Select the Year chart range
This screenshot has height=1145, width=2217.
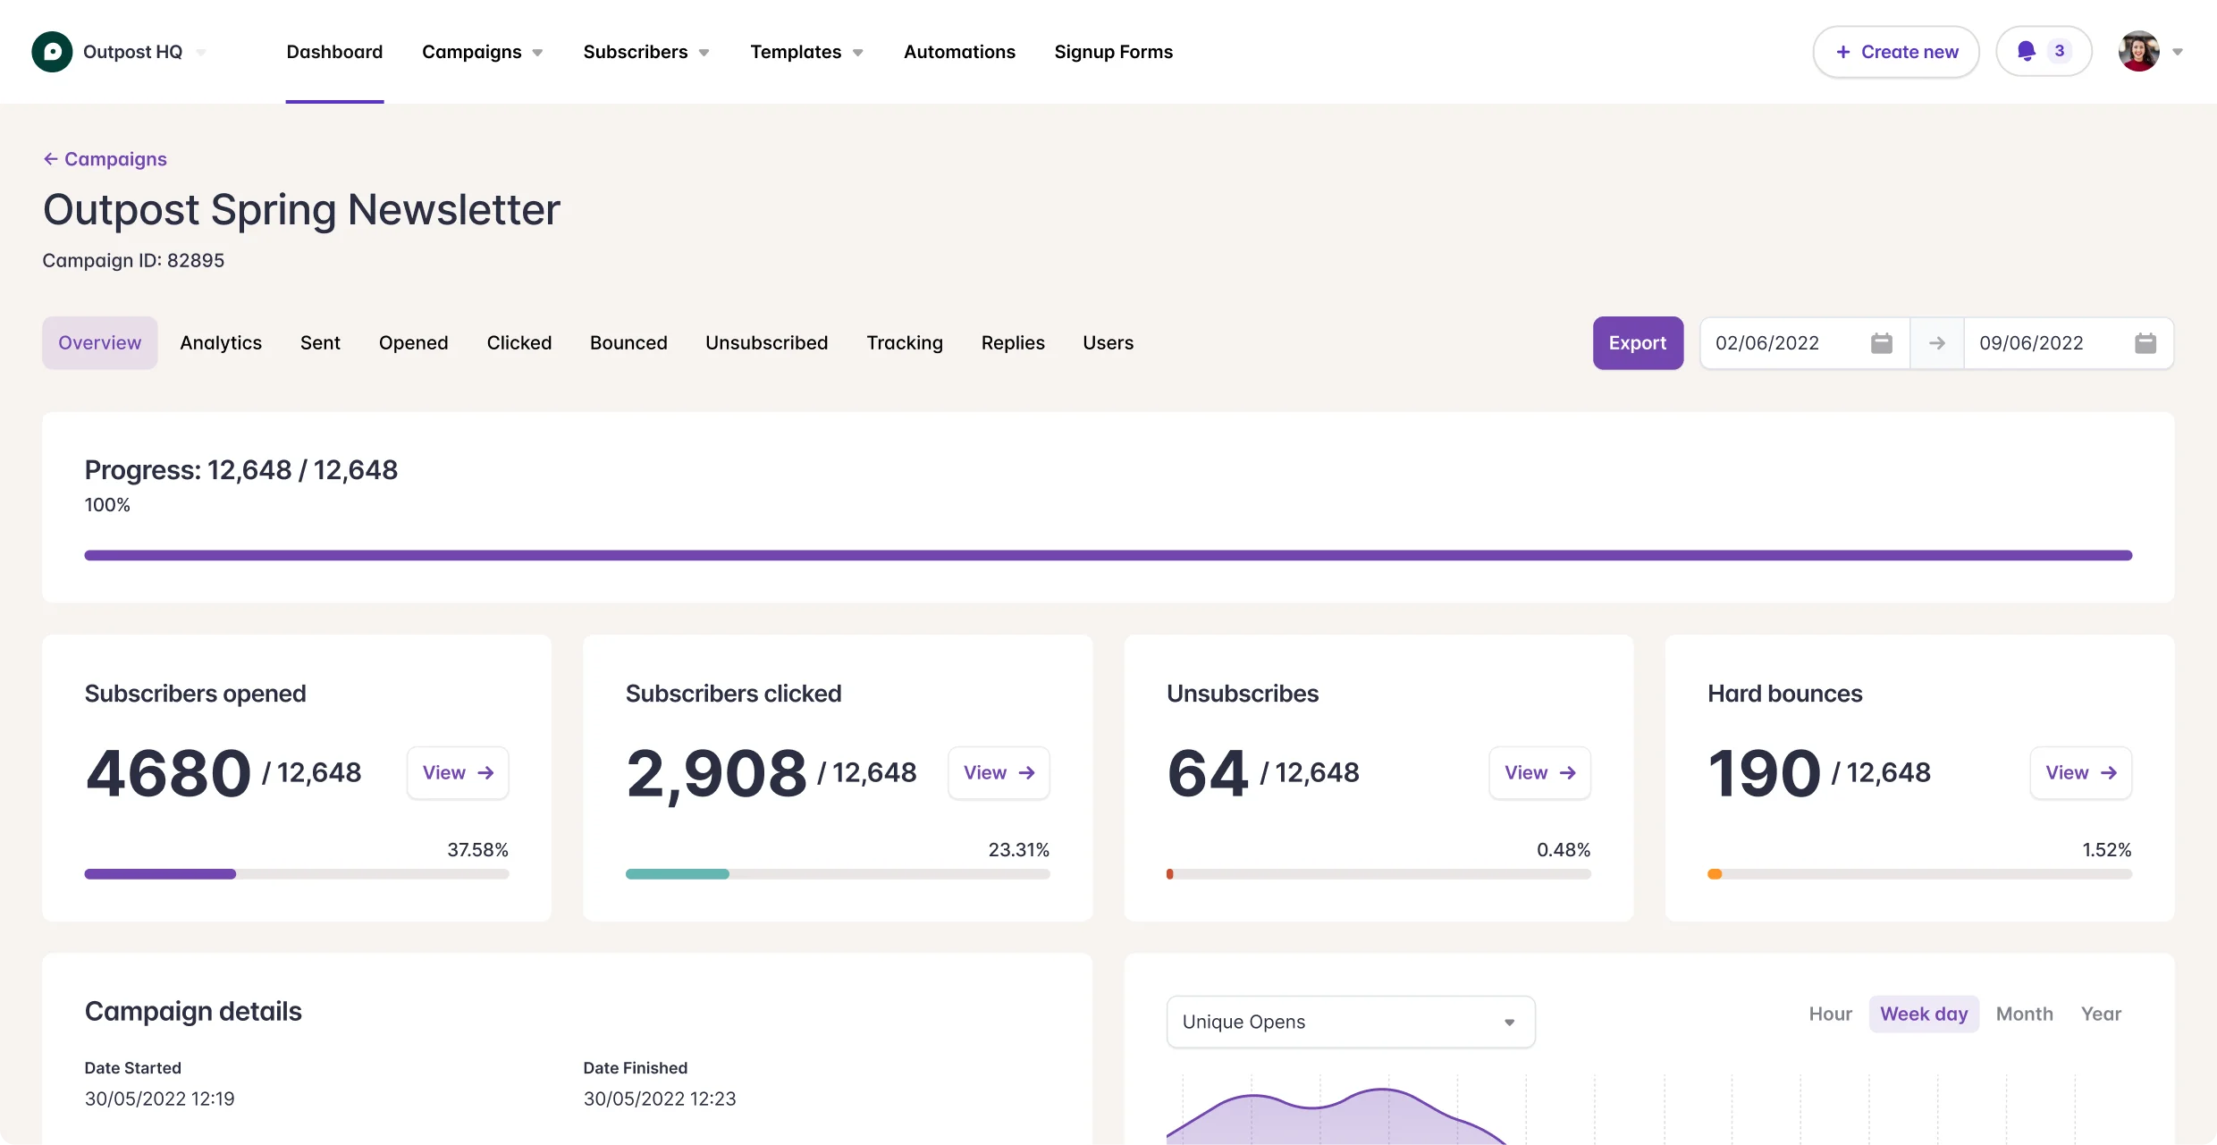click(x=2101, y=1015)
